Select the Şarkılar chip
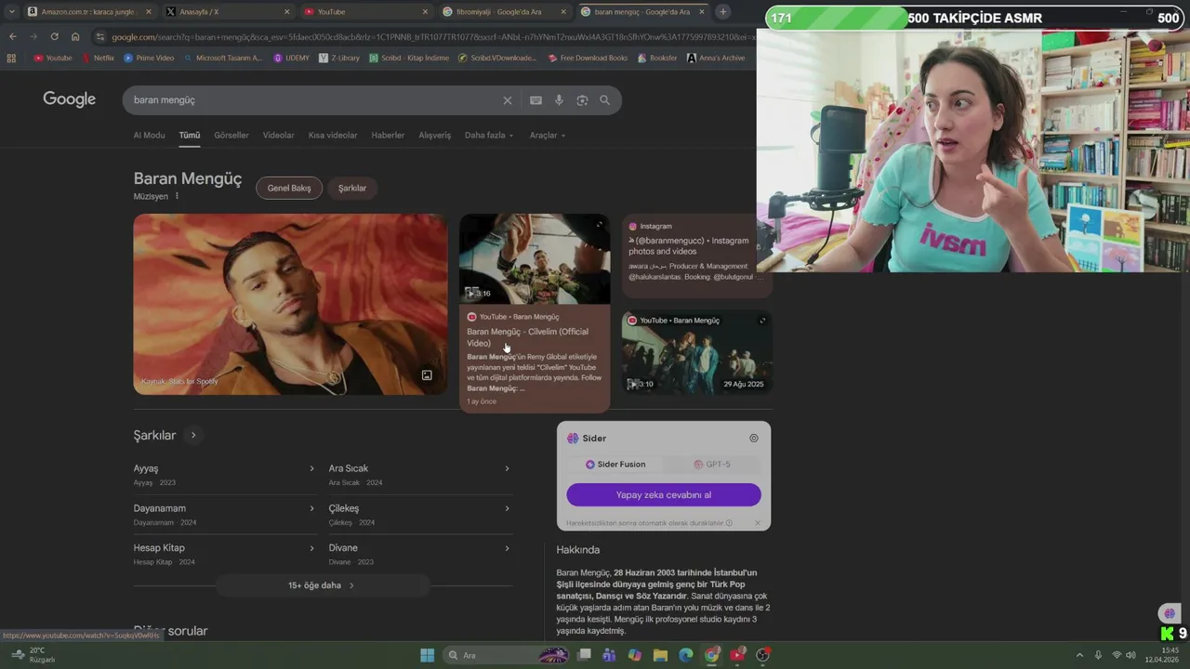Screen dimensions: 1190x669 (x=352, y=189)
